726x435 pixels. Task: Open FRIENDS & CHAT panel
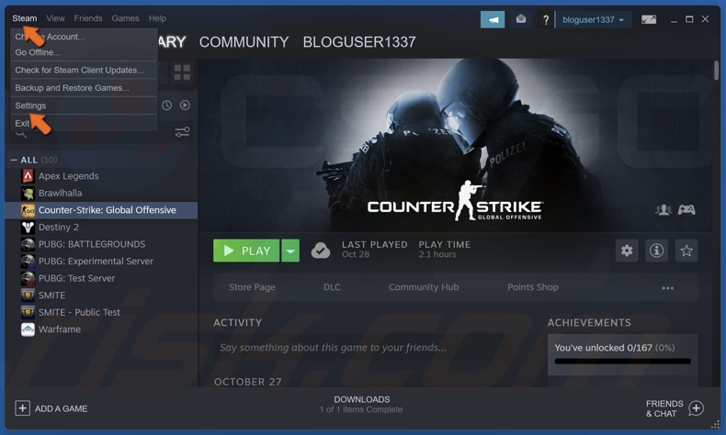click(664, 408)
